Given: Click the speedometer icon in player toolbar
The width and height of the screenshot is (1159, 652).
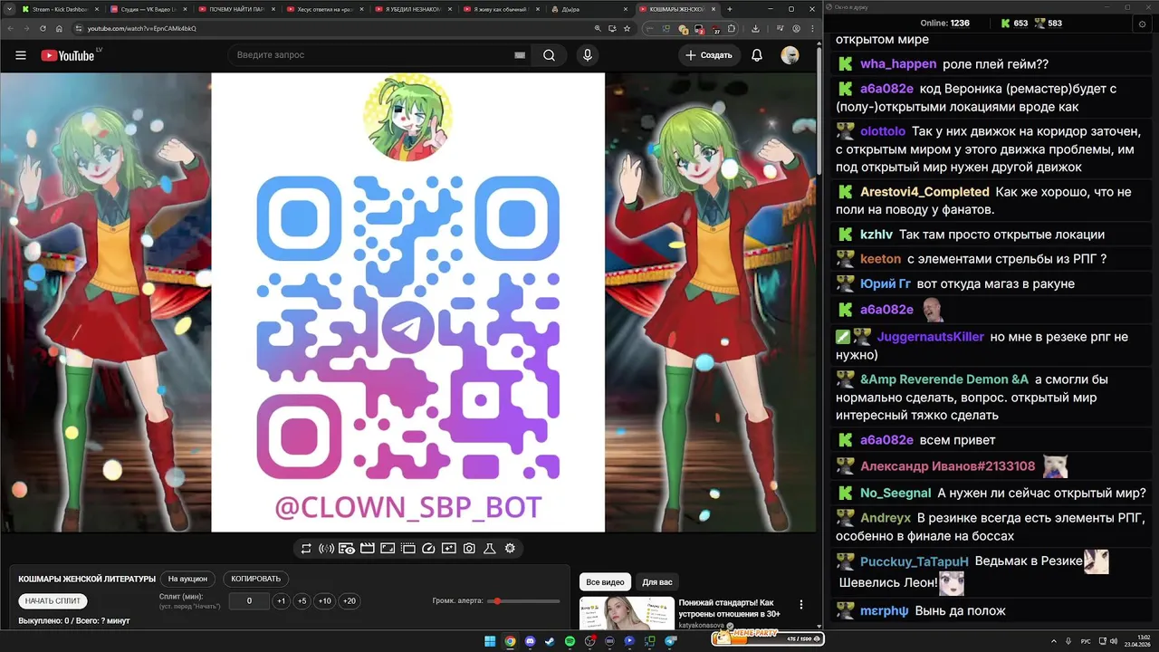Looking at the screenshot, I should [x=429, y=548].
